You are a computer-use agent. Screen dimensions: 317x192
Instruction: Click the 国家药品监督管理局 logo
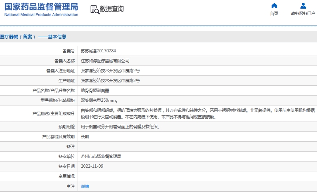click(x=41, y=7)
